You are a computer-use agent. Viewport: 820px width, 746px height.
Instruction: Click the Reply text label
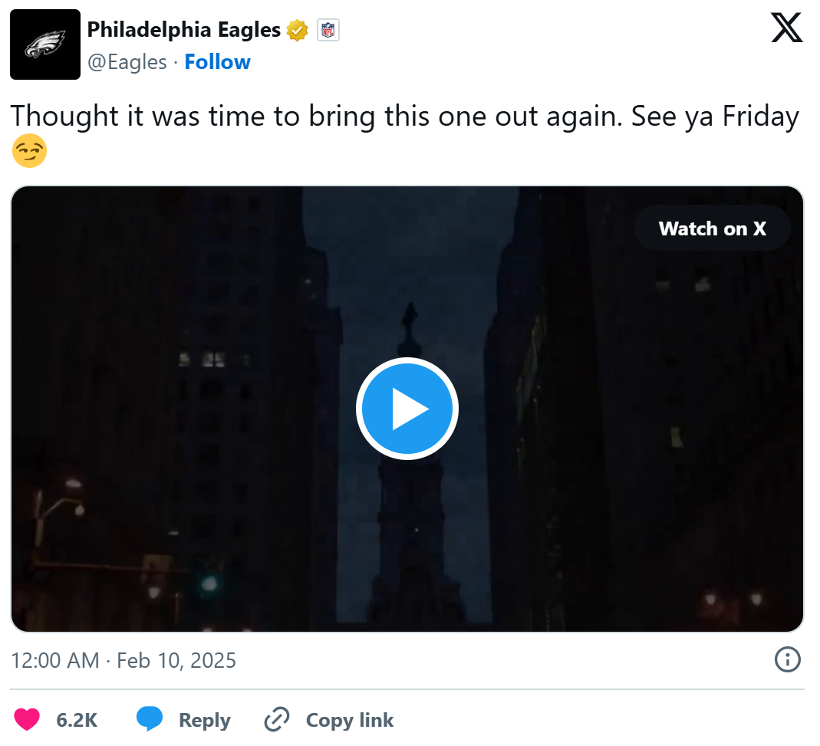click(x=204, y=720)
